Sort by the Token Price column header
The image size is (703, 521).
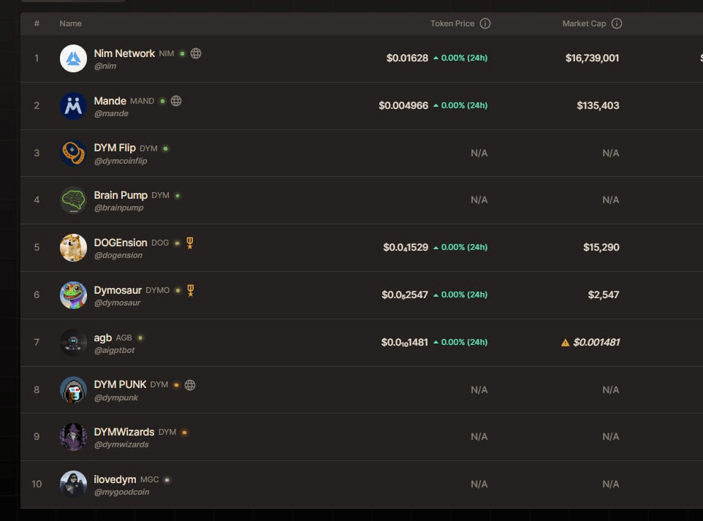click(x=452, y=23)
